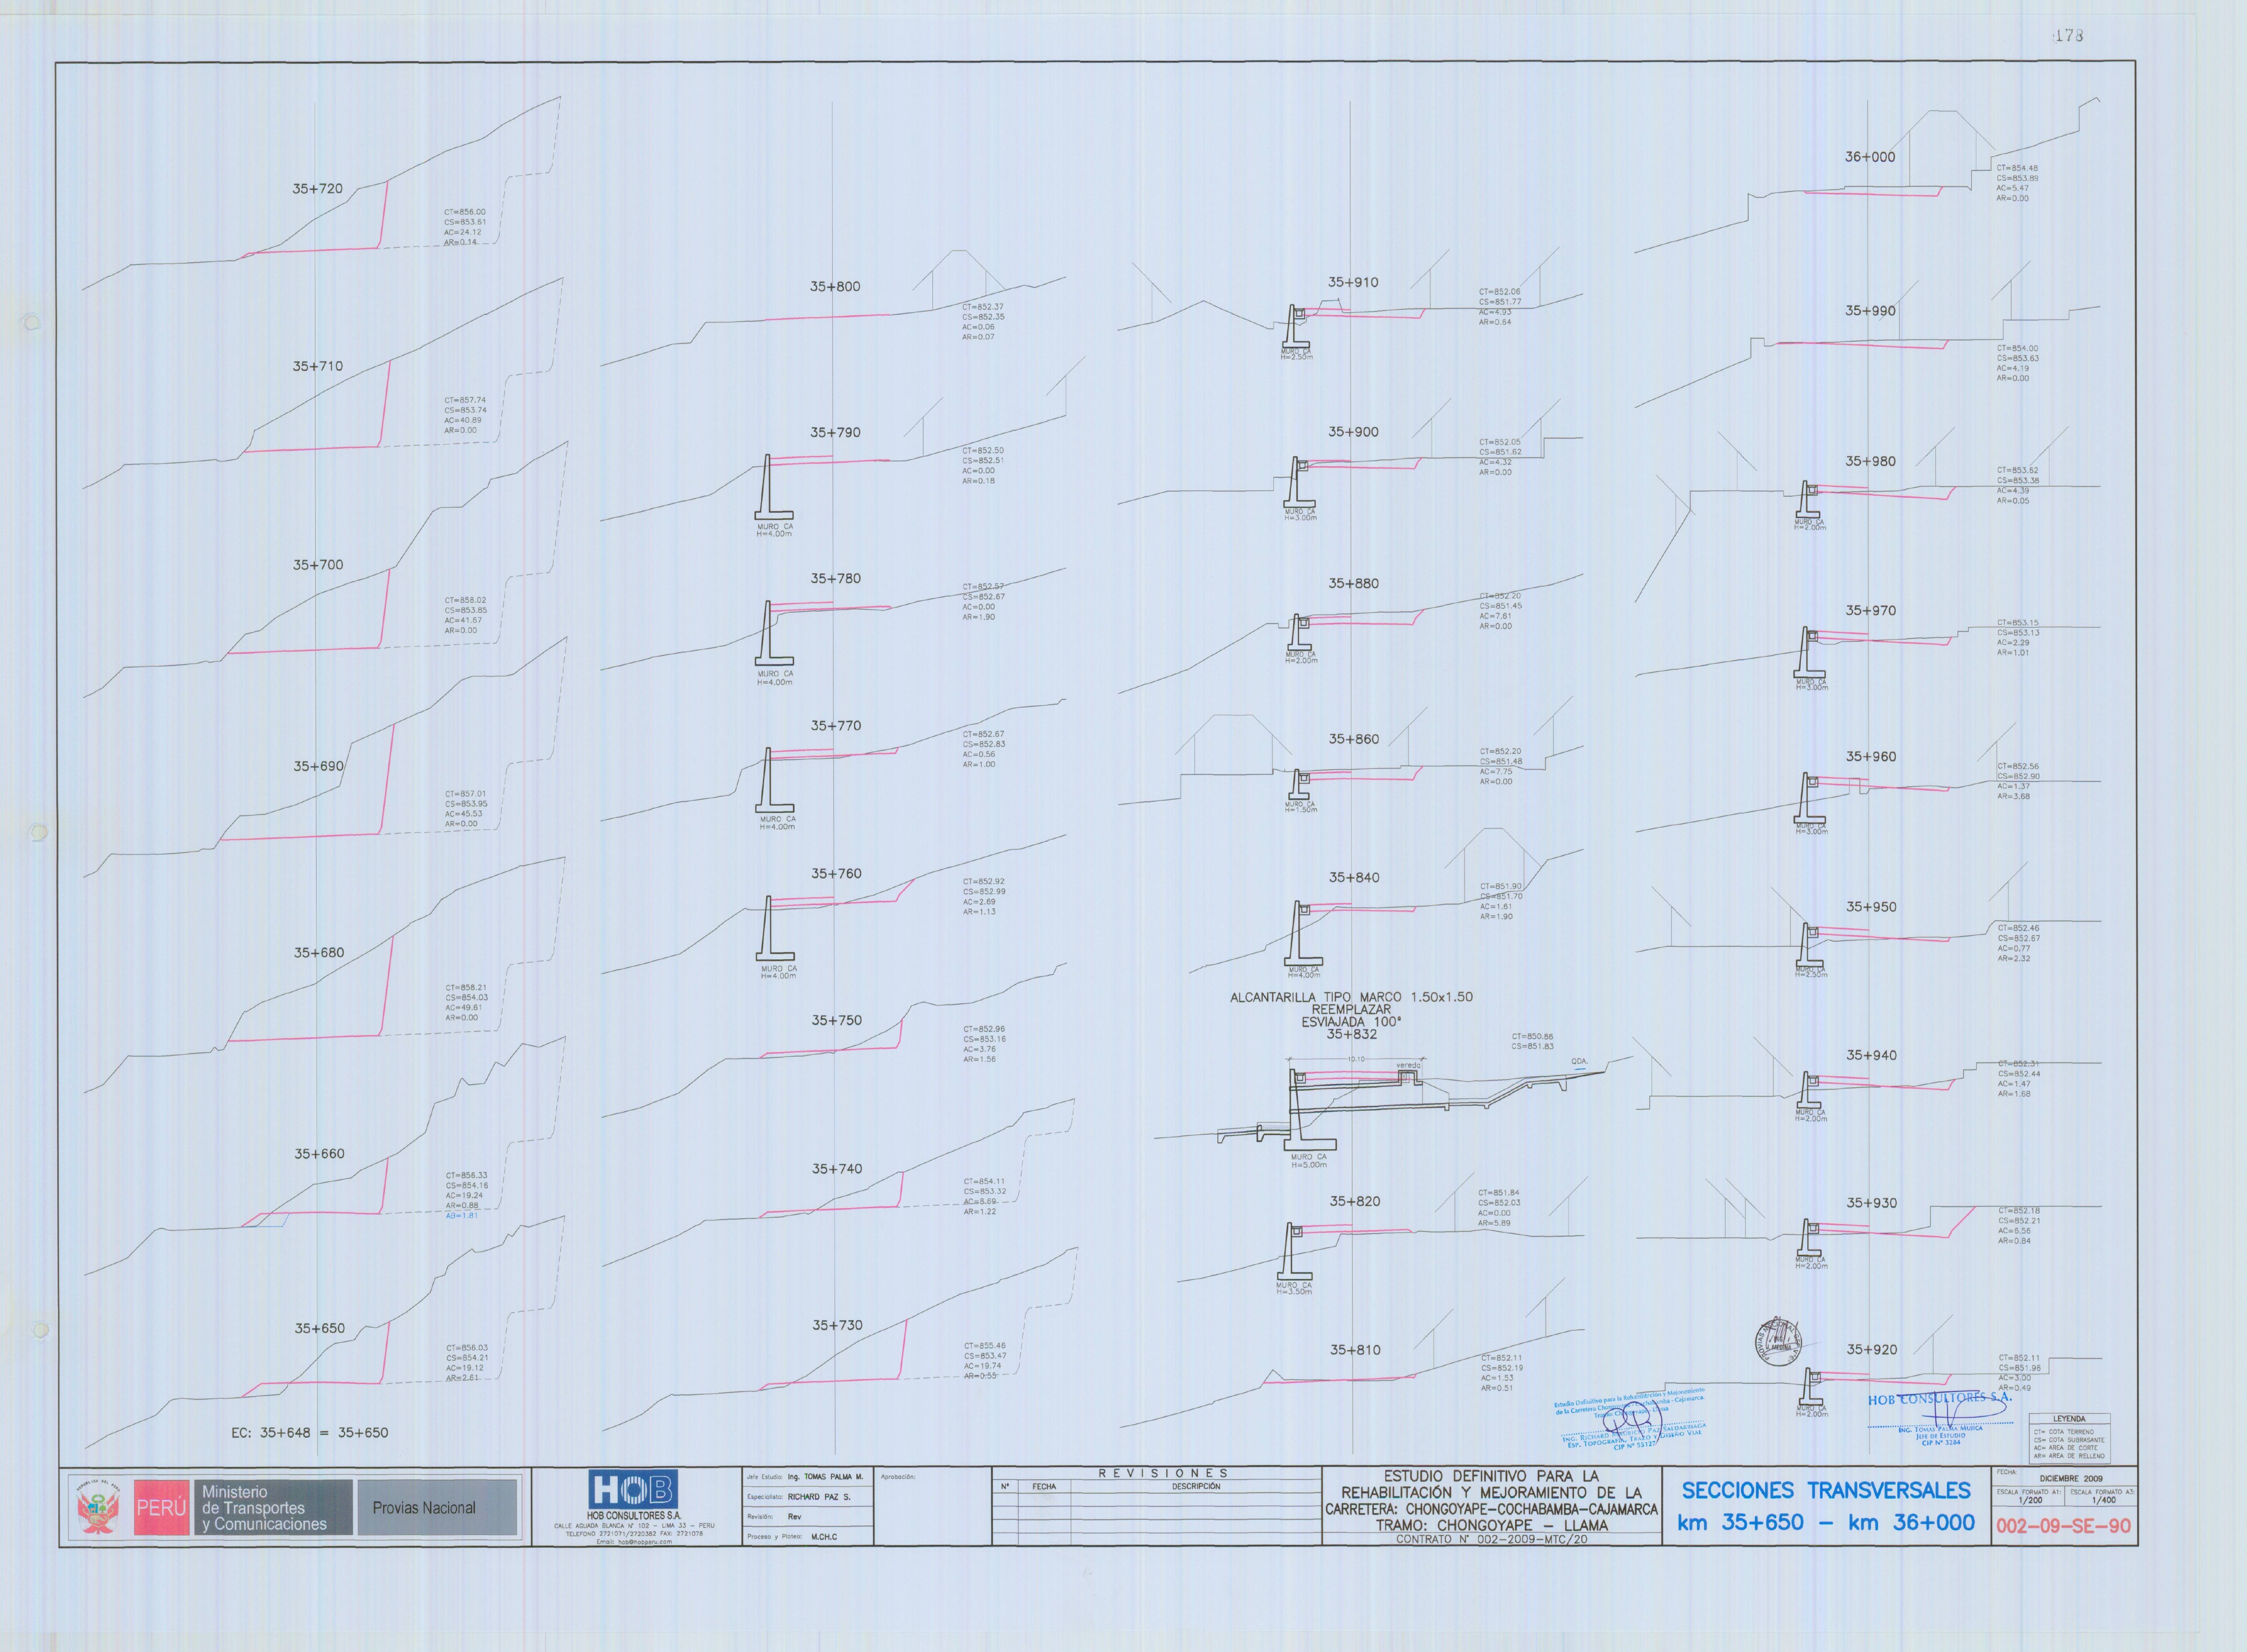2247x1652 pixels.
Task: Click the Peru coat of arms emblem
Action: (x=99, y=1507)
